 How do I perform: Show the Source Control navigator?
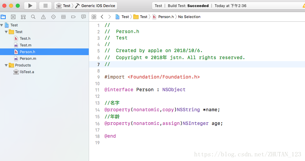[13, 17]
